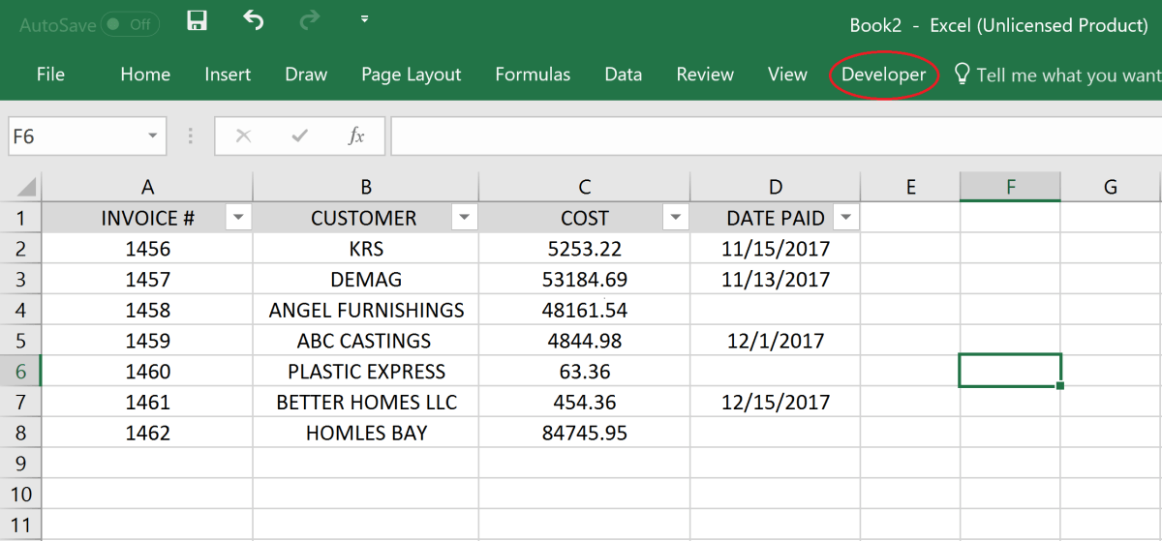This screenshot has height=541, width=1162.
Task: Click inside the formula bar input
Action: coord(775,136)
